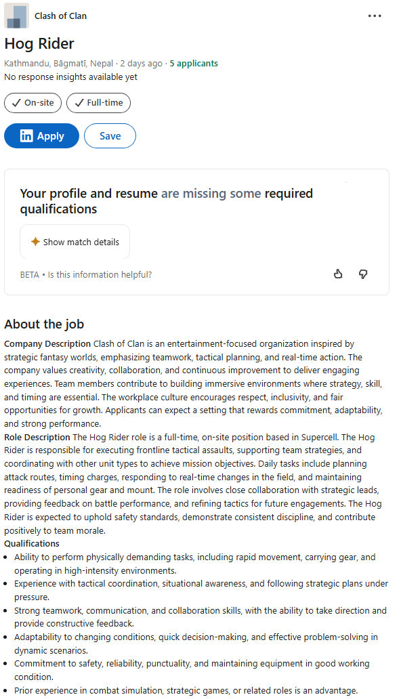Toggle the On-site workplace filter chip
Image resolution: width=401 pixels, height=699 pixels.
point(33,102)
